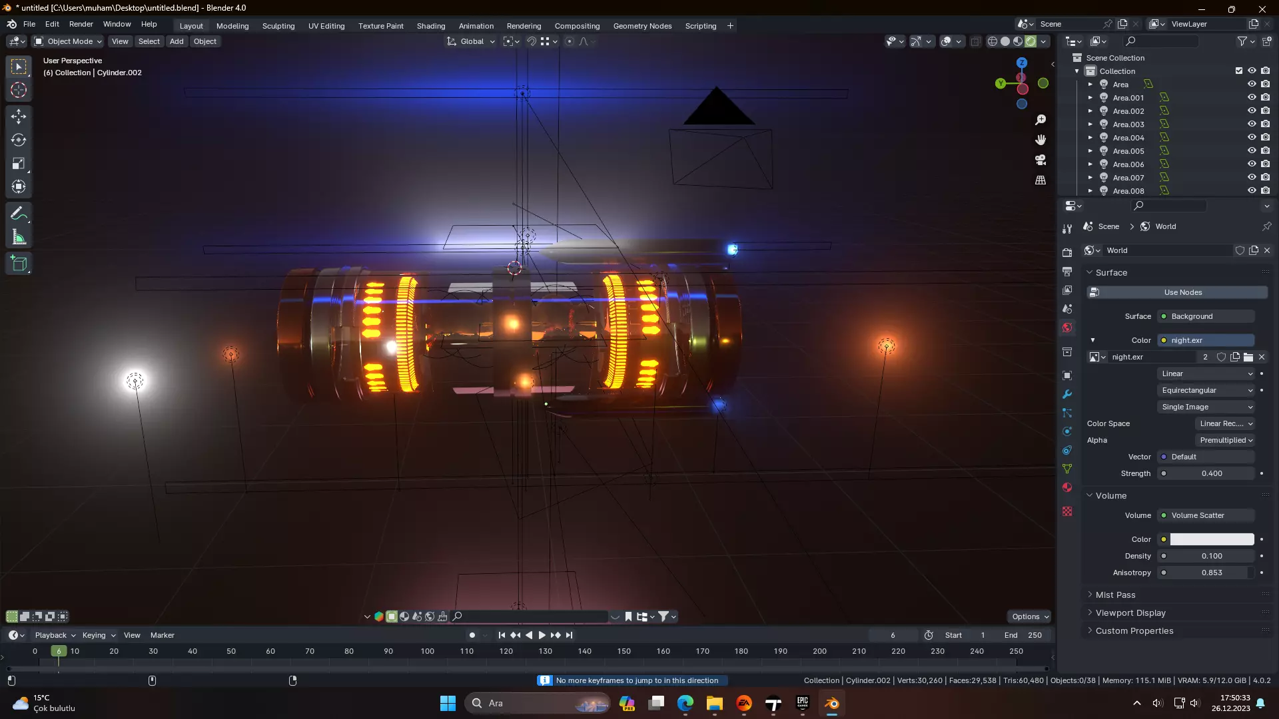This screenshot has height=719, width=1279.
Task: Click the Add Cube tool
Action: (19, 264)
